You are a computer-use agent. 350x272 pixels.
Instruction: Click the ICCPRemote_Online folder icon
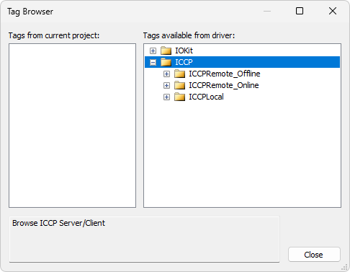(x=179, y=85)
